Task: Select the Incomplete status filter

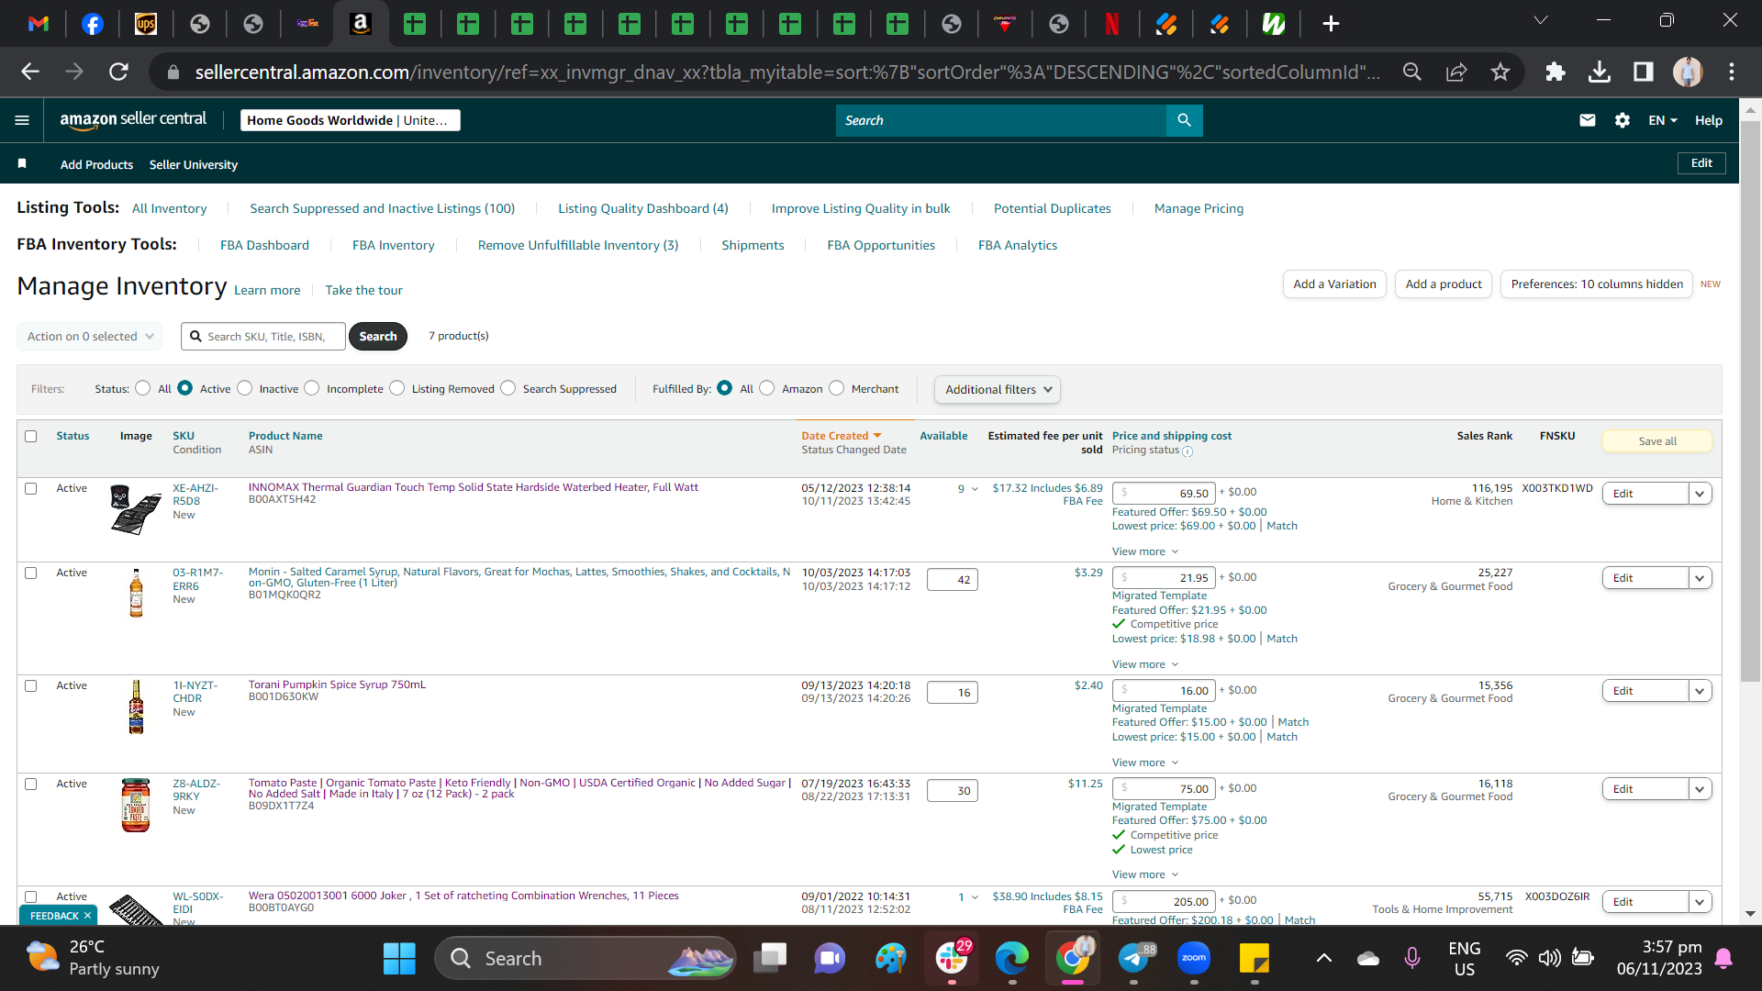Action: coord(312,388)
